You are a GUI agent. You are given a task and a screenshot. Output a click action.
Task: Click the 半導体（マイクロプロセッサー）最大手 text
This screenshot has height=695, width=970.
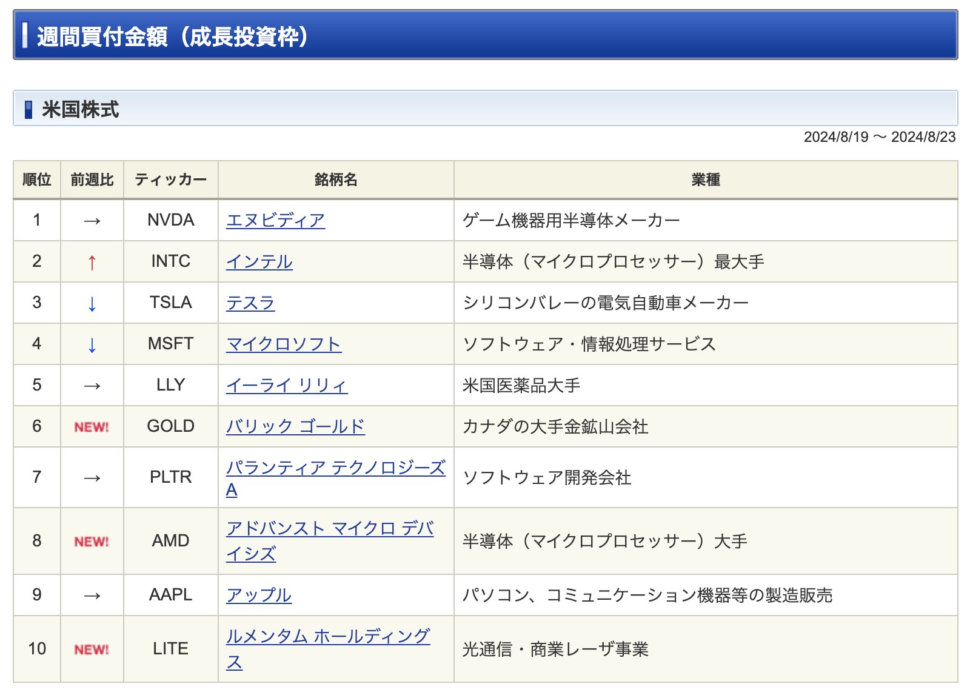[x=614, y=262]
